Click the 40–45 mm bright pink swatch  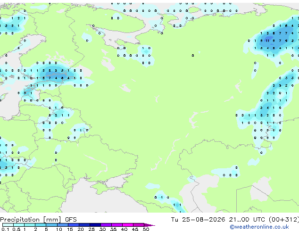[x=128, y=225]
